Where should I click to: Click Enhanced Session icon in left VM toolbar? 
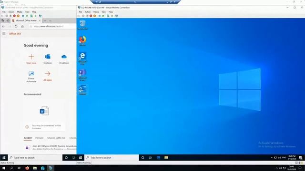pos(40,16)
